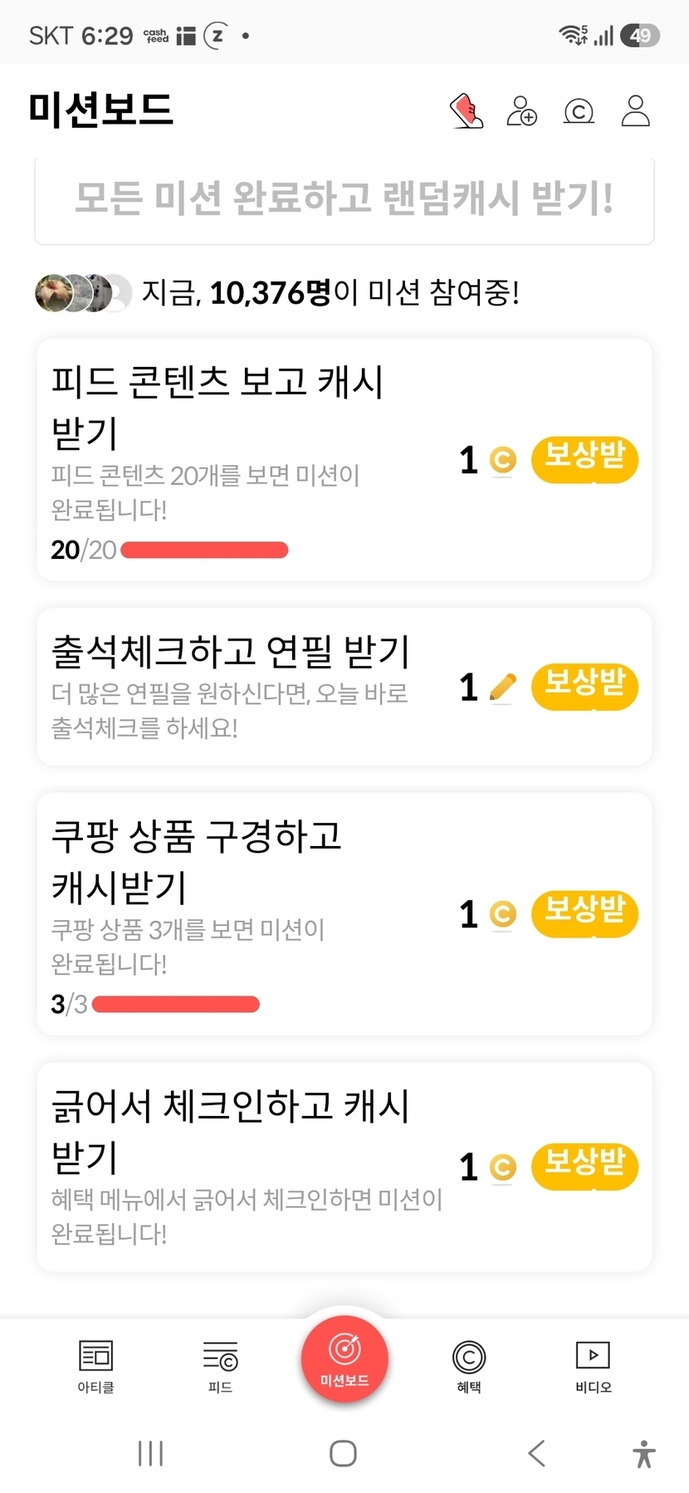Open the accessibility shortcut icon
689x1493 pixels.
tap(644, 1454)
